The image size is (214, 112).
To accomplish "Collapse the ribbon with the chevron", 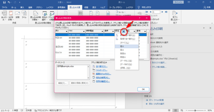I will [212, 23].
